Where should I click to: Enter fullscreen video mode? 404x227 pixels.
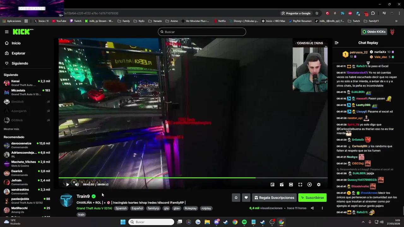click(x=300, y=184)
